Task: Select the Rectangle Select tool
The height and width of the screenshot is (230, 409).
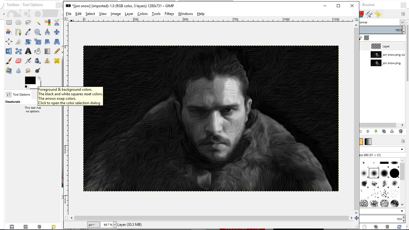Action: point(9,22)
